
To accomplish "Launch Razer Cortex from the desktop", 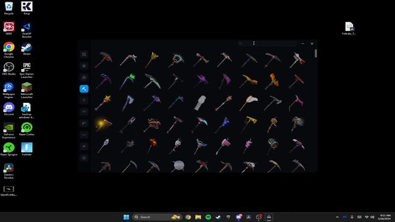I will click(x=27, y=129).
